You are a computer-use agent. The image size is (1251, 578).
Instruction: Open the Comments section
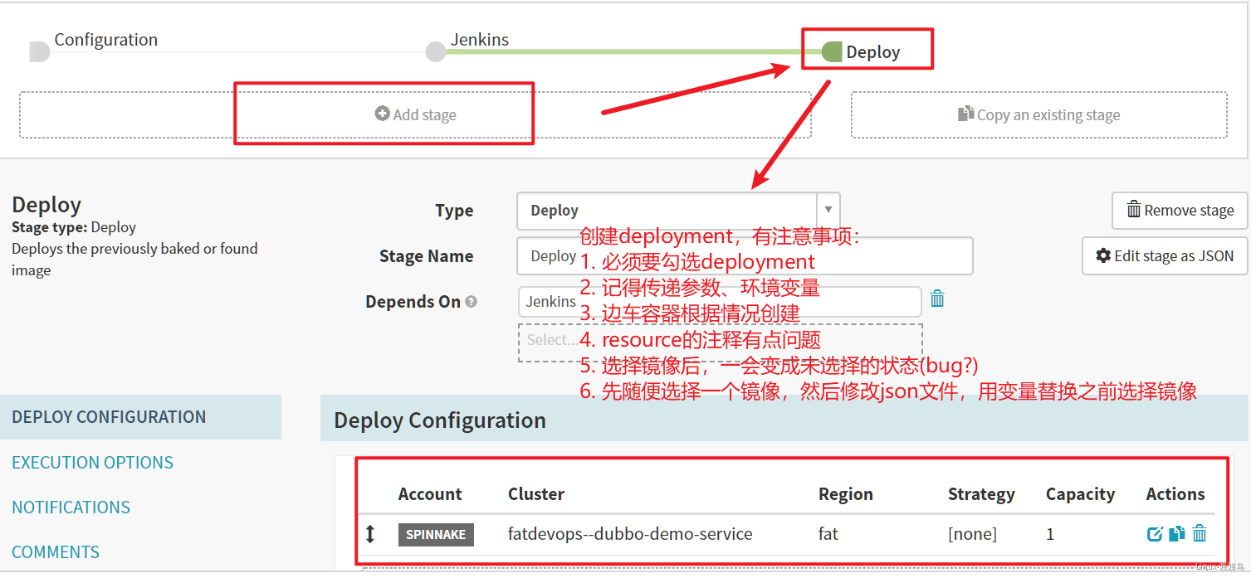coord(56,551)
